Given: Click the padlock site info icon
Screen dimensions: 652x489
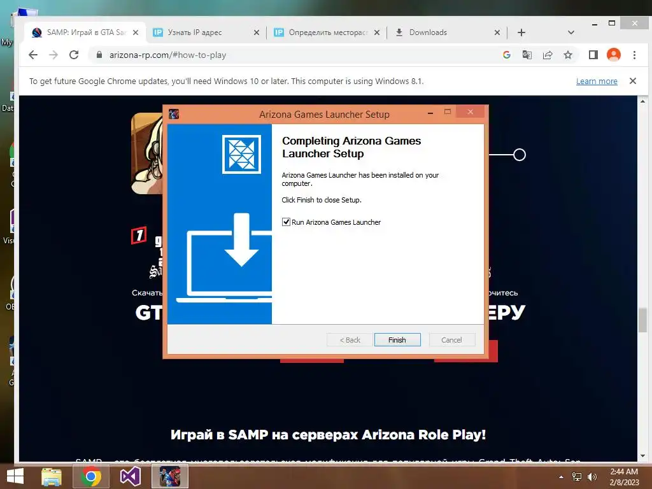Looking at the screenshot, I should pos(99,55).
